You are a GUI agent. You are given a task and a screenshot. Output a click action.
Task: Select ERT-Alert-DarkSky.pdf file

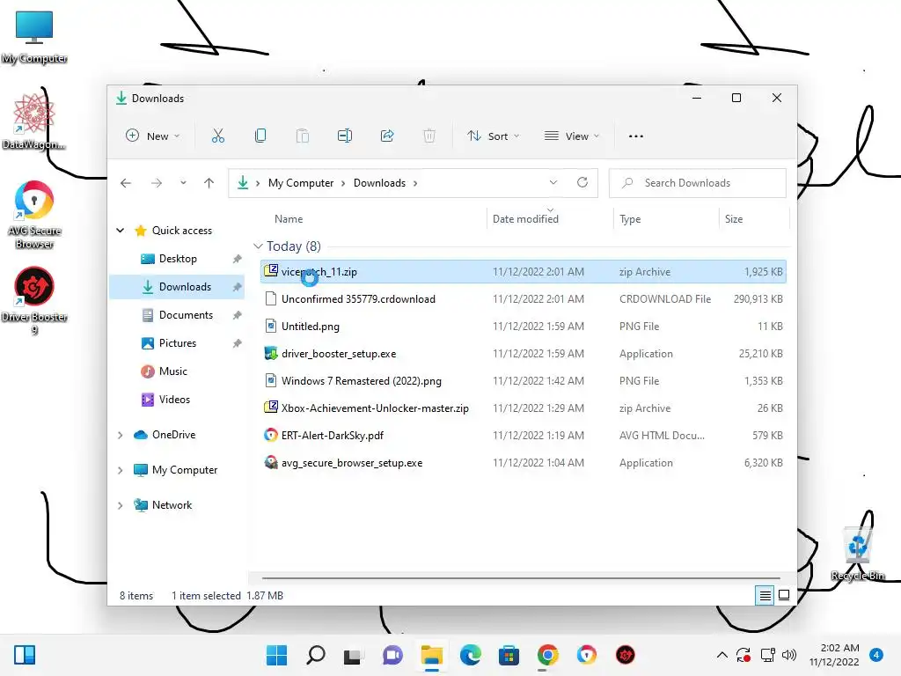pyautogui.click(x=523, y=436)
